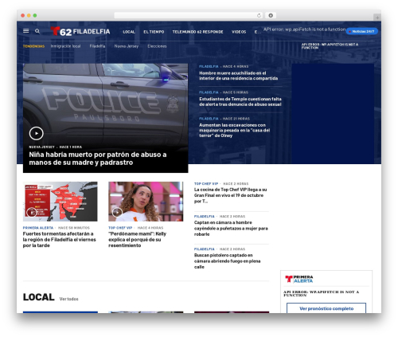
Task: Open the VIDEOS nav item
Action: tap(239, 32)
